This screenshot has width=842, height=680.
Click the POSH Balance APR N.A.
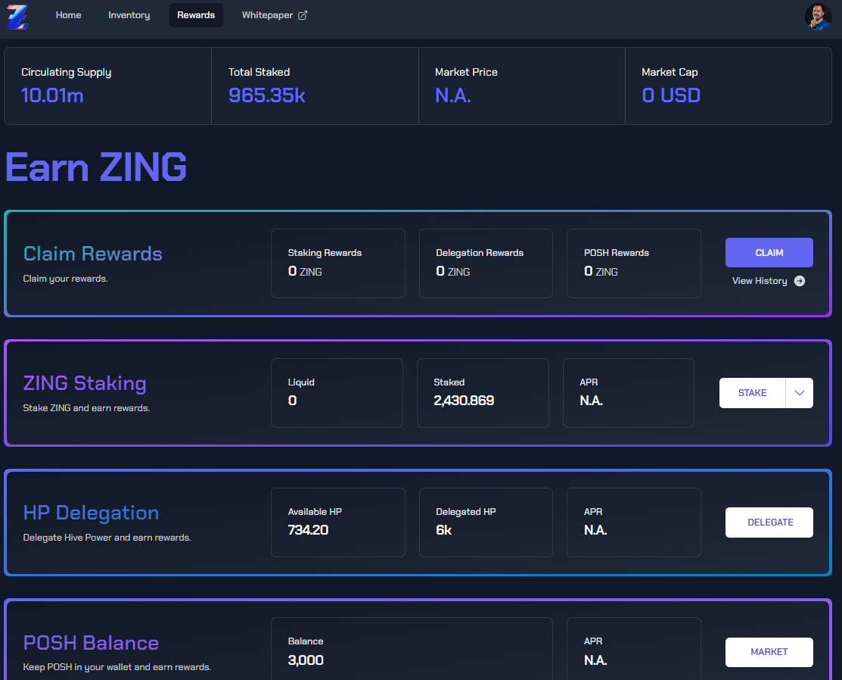pyautogui.click(x=595, y=660)
